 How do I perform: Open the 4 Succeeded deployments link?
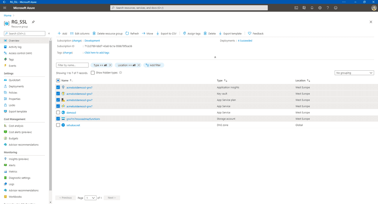(x=245, y=41)
